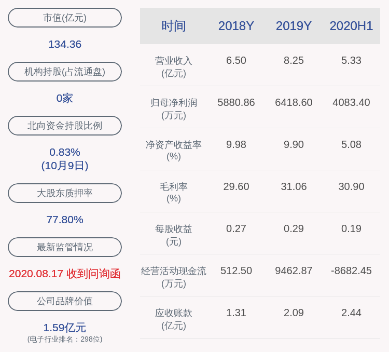Select cash flow value -8682.45
389x352 pixels.
tap(351, 270)
